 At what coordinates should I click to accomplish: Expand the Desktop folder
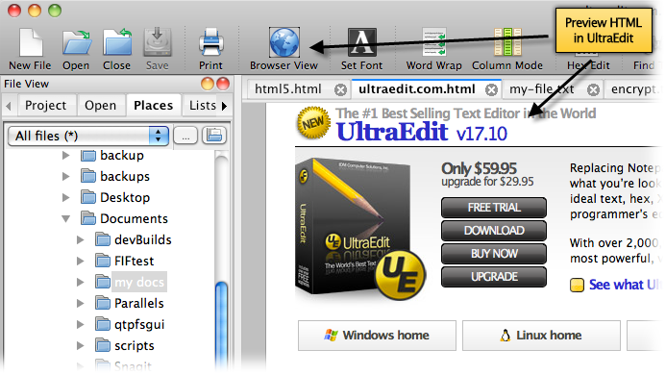[x=66, y=197]
